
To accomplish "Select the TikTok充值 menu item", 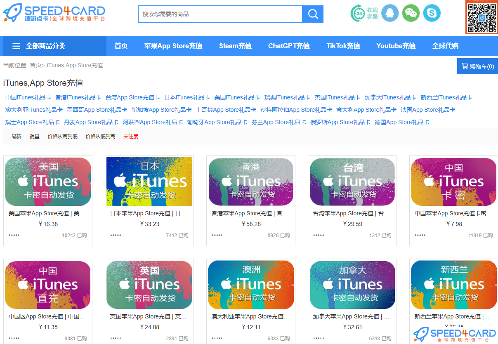I will [343, 46].
